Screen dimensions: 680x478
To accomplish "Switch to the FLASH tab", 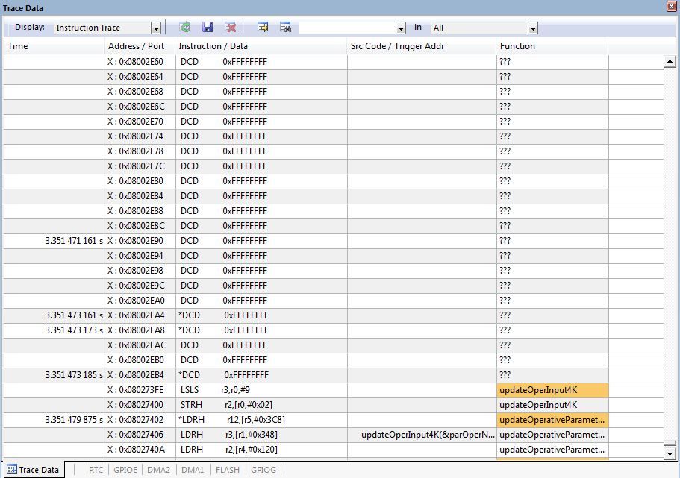I will click(x=228, y=469).
